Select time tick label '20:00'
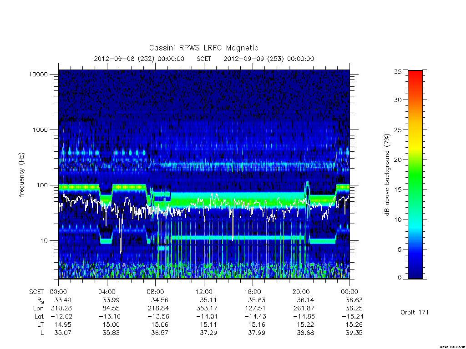The image size is (466, 349). point(301,292)
